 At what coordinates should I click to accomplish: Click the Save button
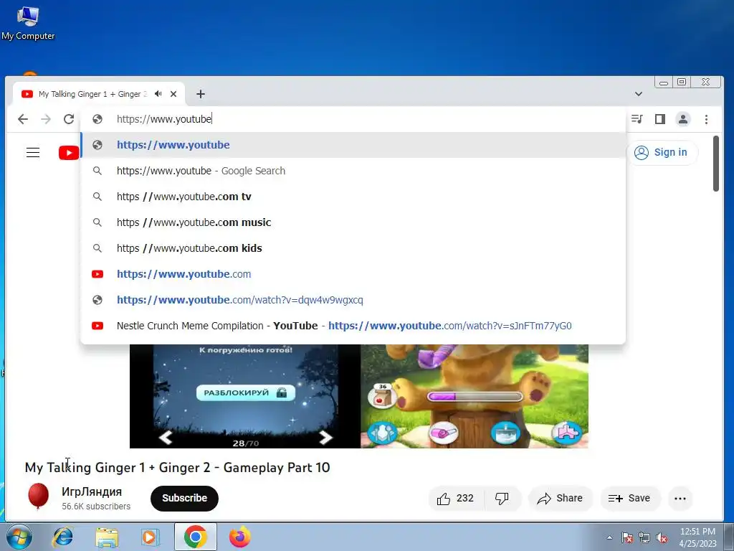coord(630,498)
